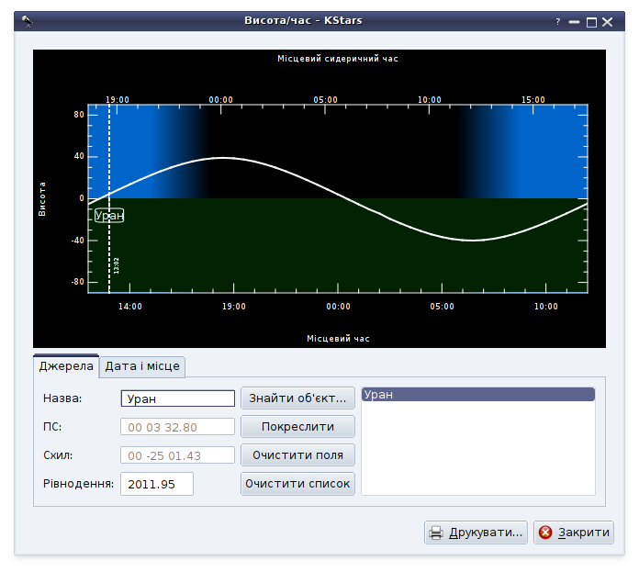
Task: Open the Дата і місце tab
Action: point(142,366)
